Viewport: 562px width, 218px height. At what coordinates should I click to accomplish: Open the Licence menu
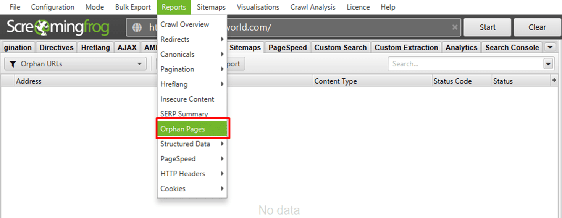click(x=357, y=7)
